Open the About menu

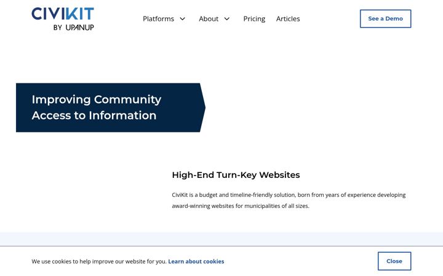point(209,18)
